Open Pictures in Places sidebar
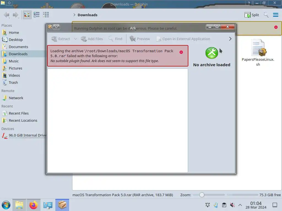The width and height of the screenshot is (282, 211). [23, 68]
